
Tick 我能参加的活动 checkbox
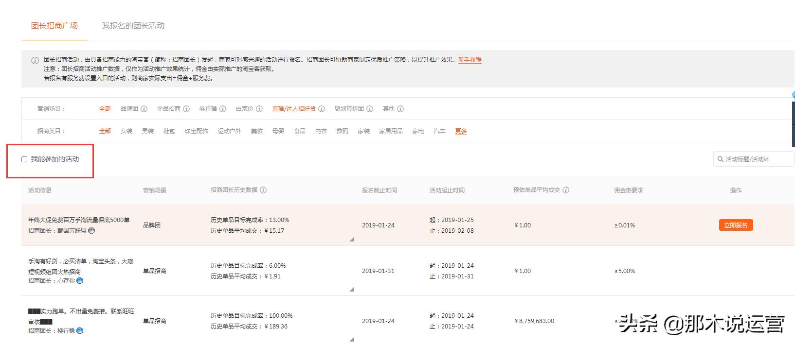click(x=24, y=159)
